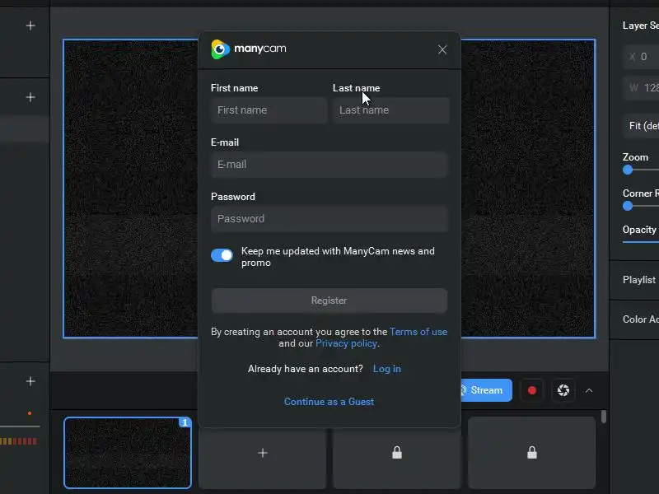Click the presets vertical scrollbar

[x=604, y=417]
